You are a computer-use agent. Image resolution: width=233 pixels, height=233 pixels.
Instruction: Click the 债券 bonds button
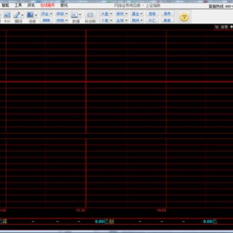tap(167, 14)
